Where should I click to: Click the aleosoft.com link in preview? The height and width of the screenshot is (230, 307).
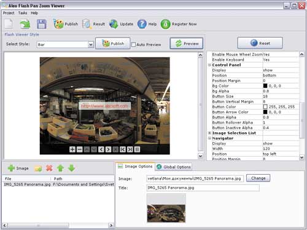(x=104, y=106)
